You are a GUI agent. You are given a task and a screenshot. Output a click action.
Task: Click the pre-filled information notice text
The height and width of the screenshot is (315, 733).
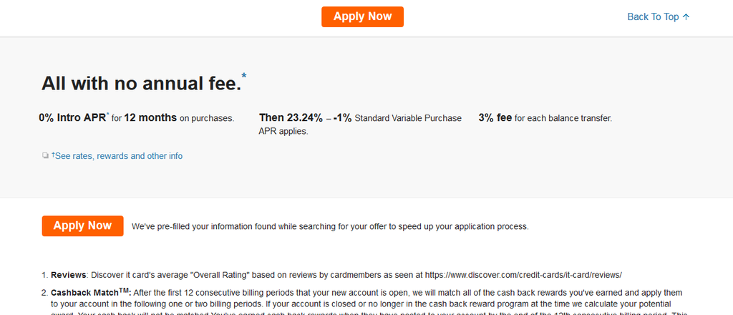click(330, 227)
